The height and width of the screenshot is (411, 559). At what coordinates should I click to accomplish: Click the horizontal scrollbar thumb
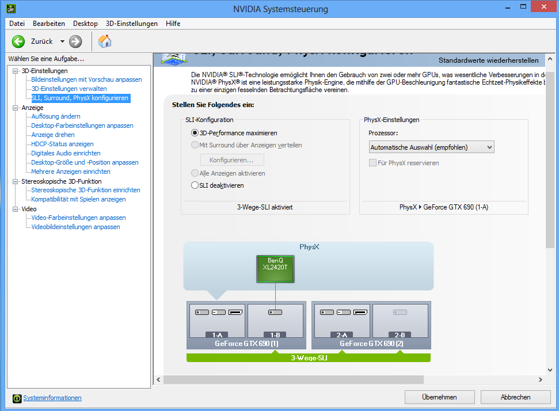[294, 380]
